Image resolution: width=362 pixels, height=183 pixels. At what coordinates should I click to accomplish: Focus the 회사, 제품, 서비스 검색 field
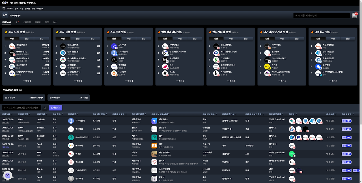pos(322,16)
